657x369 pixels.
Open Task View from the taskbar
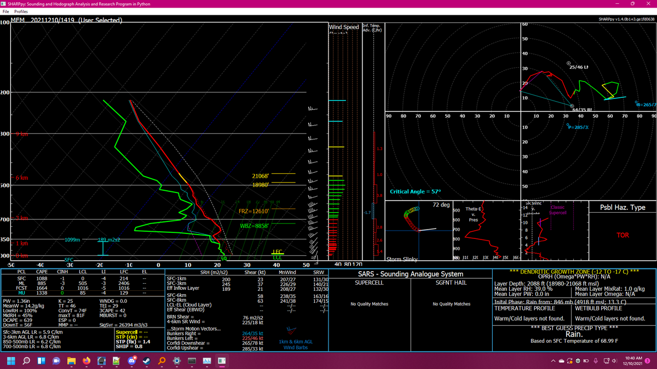(41, 361)
